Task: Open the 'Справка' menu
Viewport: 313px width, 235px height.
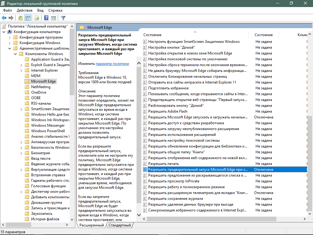Action: pos(55,10)
